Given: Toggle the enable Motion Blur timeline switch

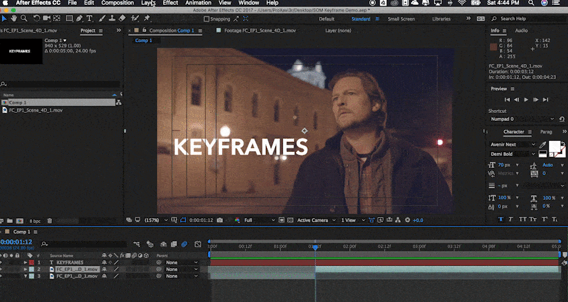Looking at the screenshot, I should point(184,244).
